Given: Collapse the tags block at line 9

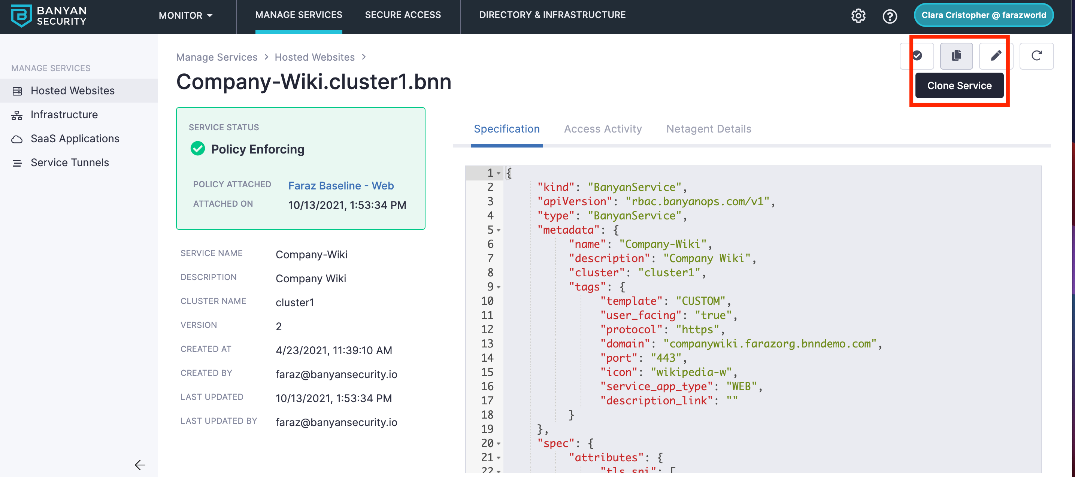Looking at the screenshot, I should coord(498,287).
